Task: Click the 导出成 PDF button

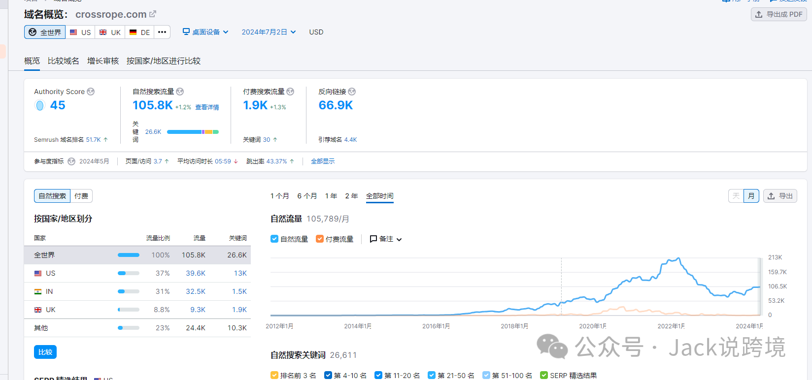Action: pos(778,14)
